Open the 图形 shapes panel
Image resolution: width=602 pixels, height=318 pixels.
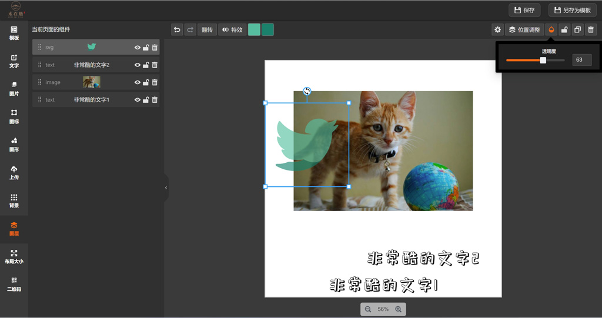point(14,145)
